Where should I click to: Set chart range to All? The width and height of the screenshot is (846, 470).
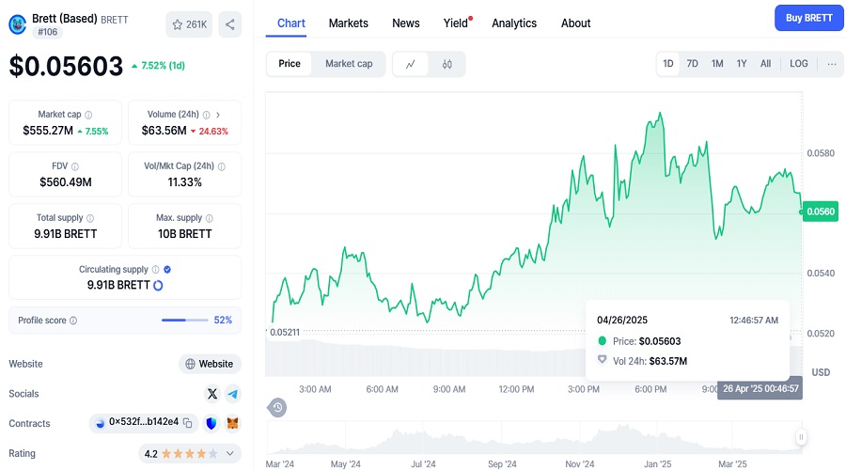click(765, 64)
